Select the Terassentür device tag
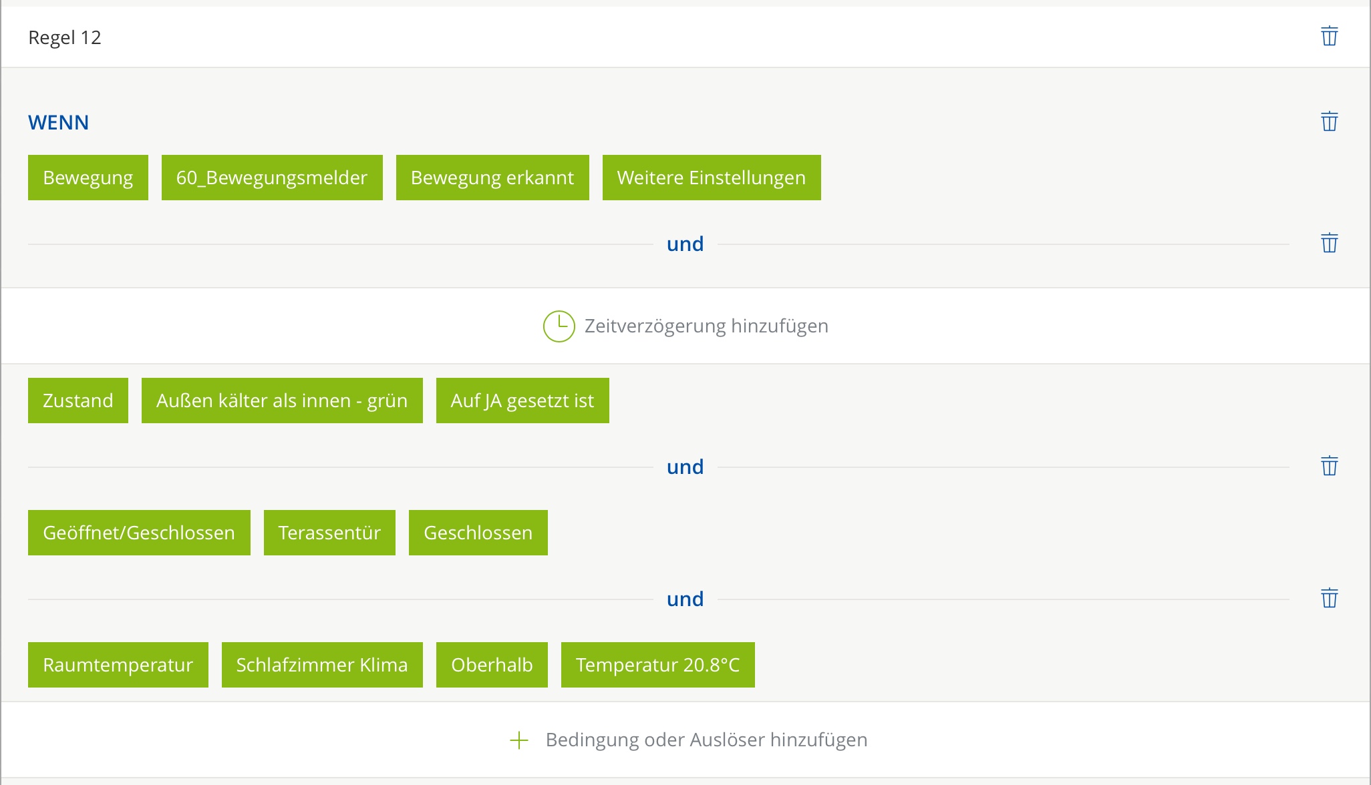 click(329, 533)
